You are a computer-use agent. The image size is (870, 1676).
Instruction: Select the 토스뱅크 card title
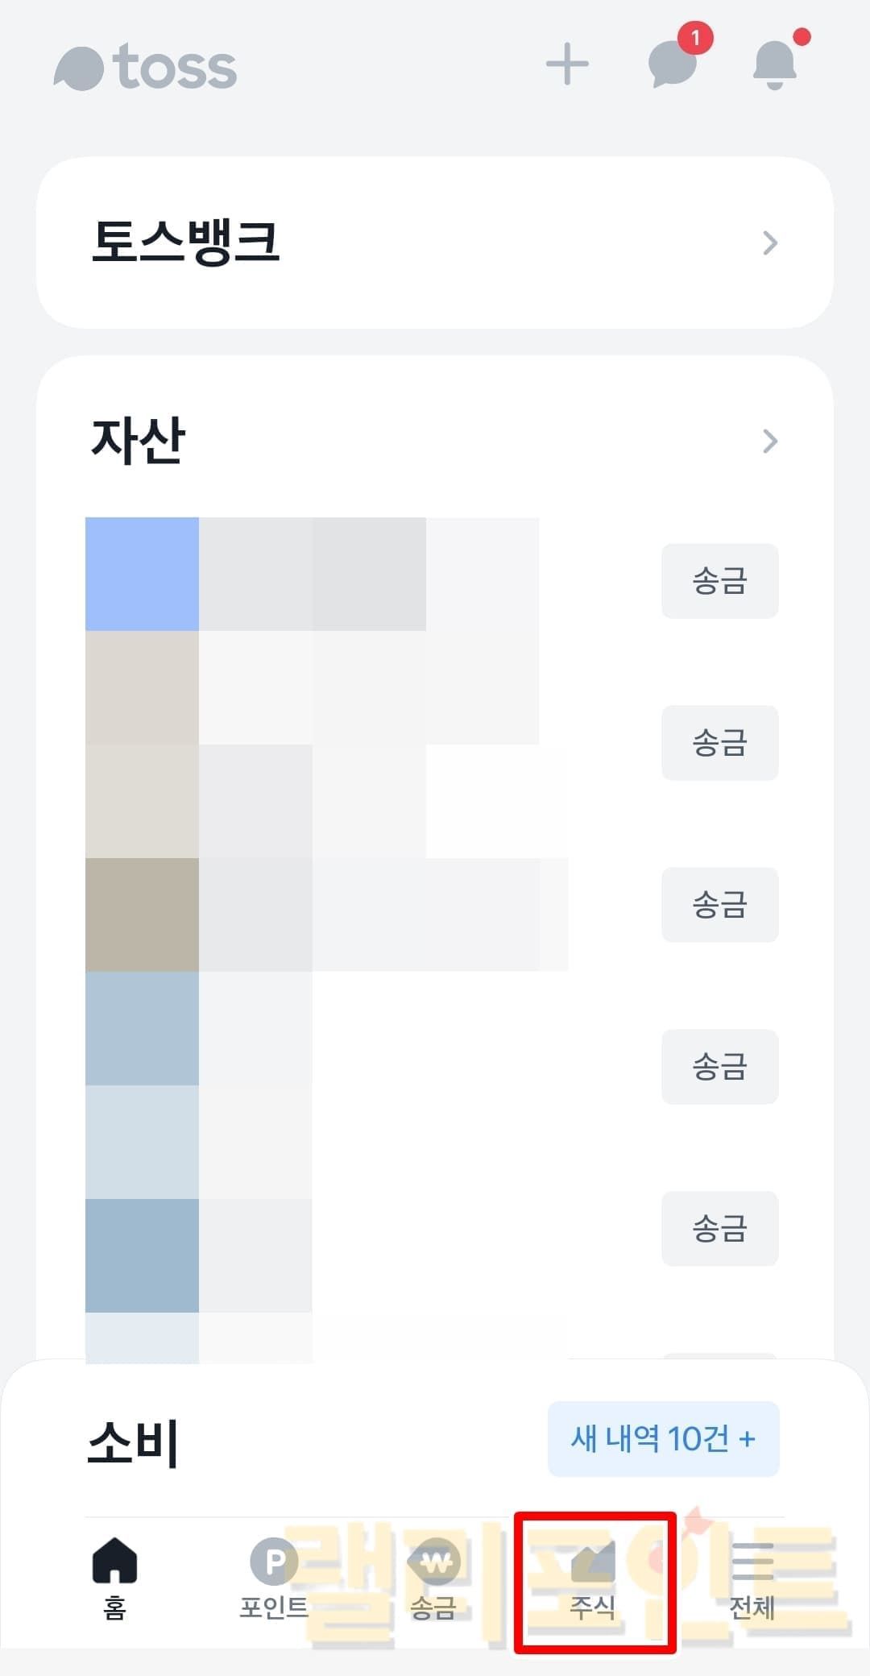tap(185, 242)
